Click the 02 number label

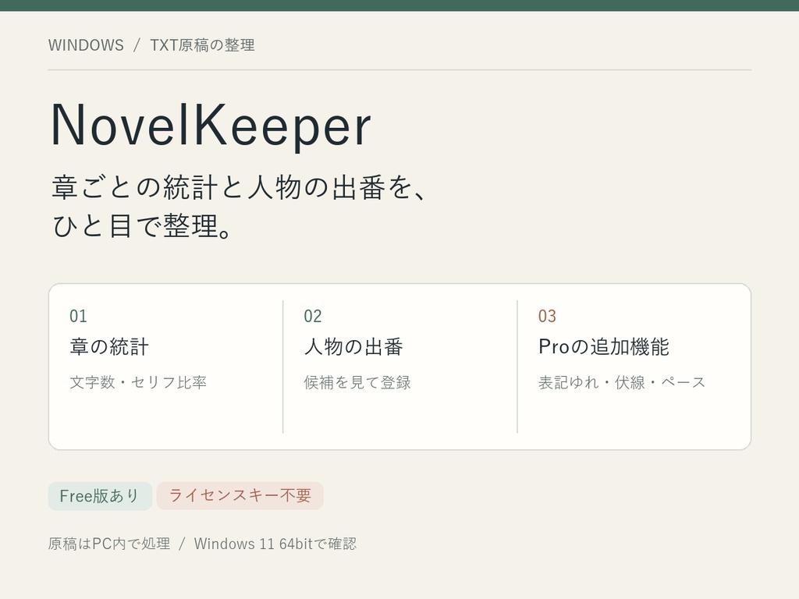coord(313,317)
